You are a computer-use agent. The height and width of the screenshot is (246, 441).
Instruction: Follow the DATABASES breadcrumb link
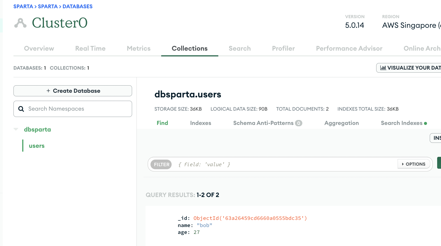point(77,6)
